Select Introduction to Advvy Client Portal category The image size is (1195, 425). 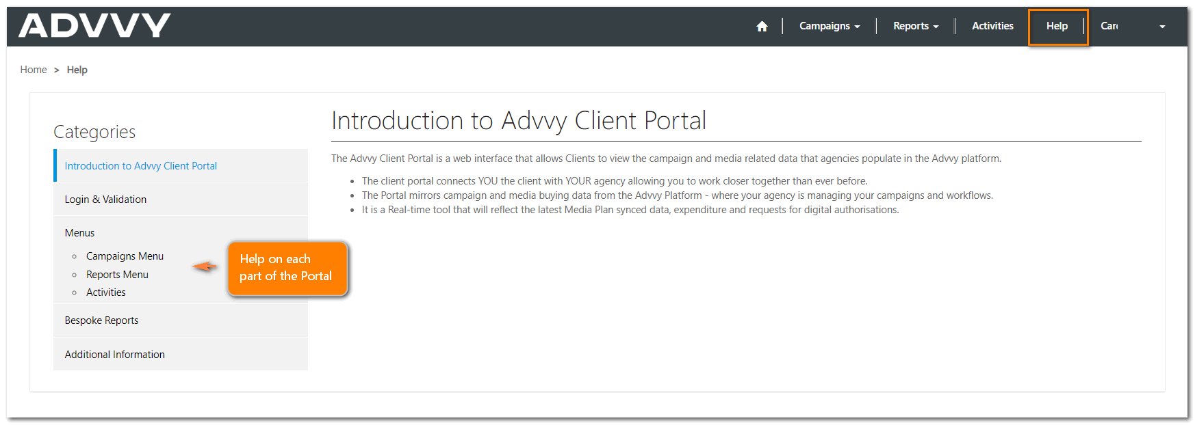click(x=140, y=166)
